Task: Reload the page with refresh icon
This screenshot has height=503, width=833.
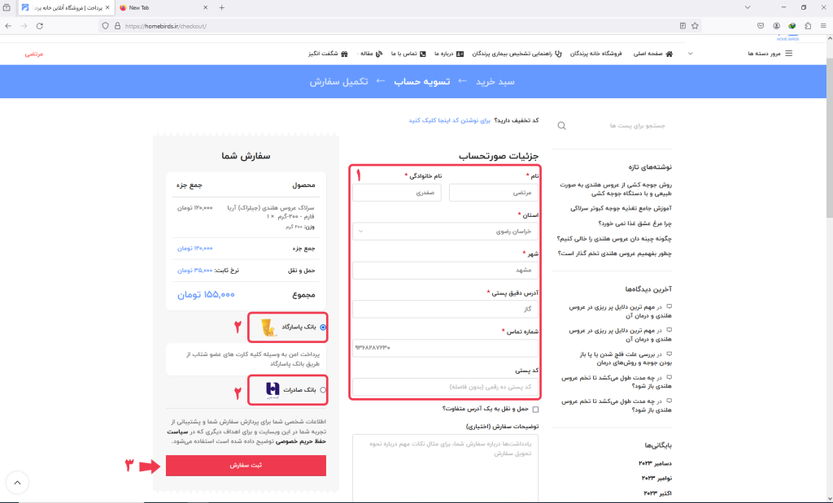Action: [40, 25]
